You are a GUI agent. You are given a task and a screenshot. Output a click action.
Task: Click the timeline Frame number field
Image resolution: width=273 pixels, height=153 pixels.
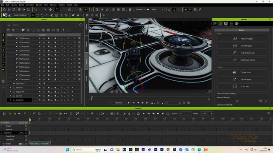coord(185,113)
